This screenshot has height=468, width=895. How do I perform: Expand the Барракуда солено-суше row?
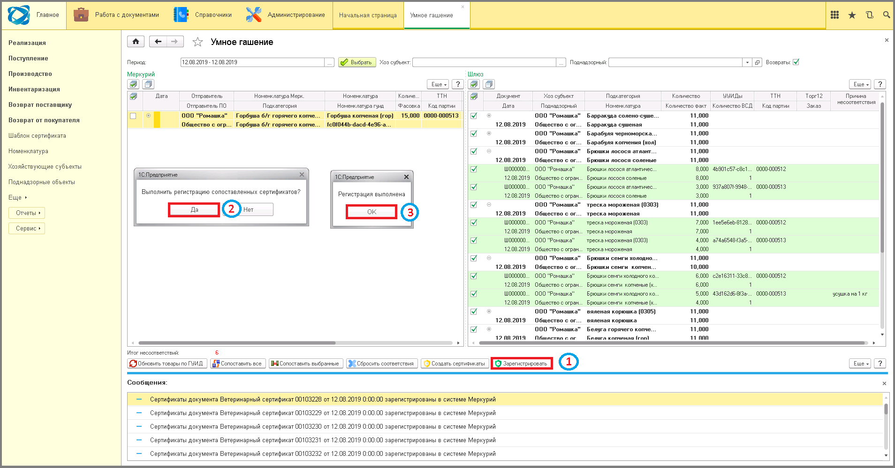[489, 115]
